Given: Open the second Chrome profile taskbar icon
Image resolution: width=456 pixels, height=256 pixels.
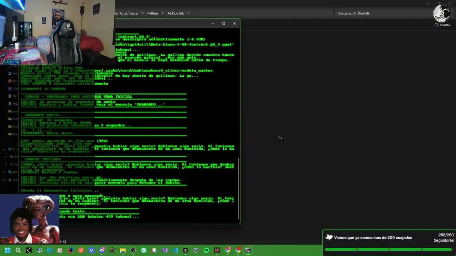Looking at the screenshot, I should (238, 250).
